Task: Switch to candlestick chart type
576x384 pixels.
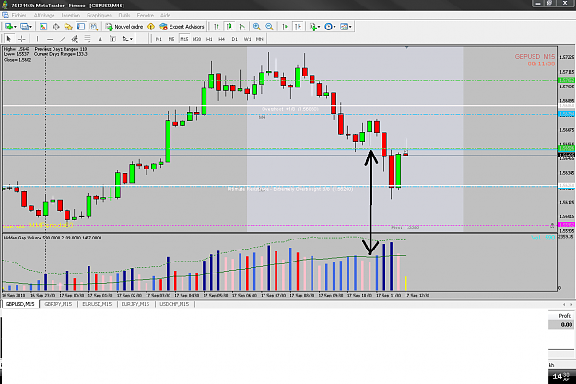Action: (229, 27)
